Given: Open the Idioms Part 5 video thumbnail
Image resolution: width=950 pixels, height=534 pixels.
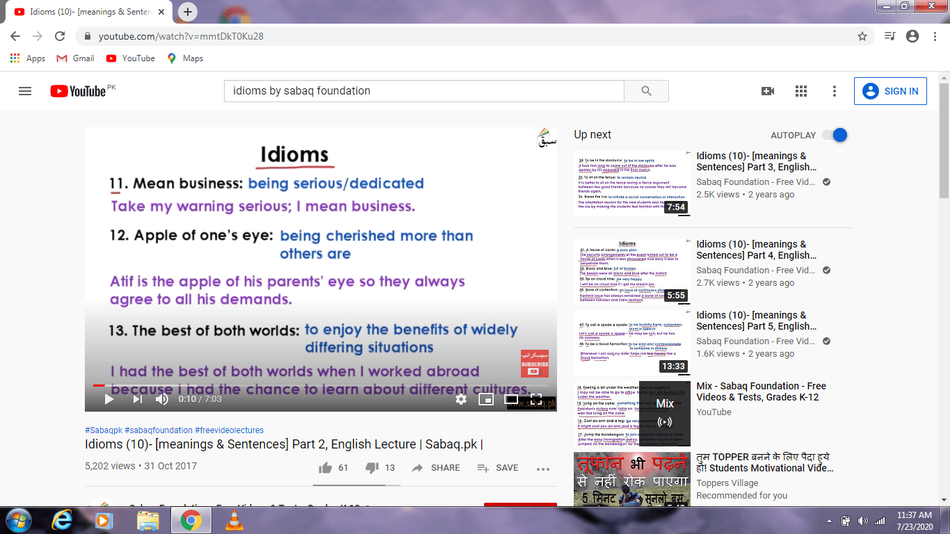Looking at the screenshot, I should click(x=632, y=342).
